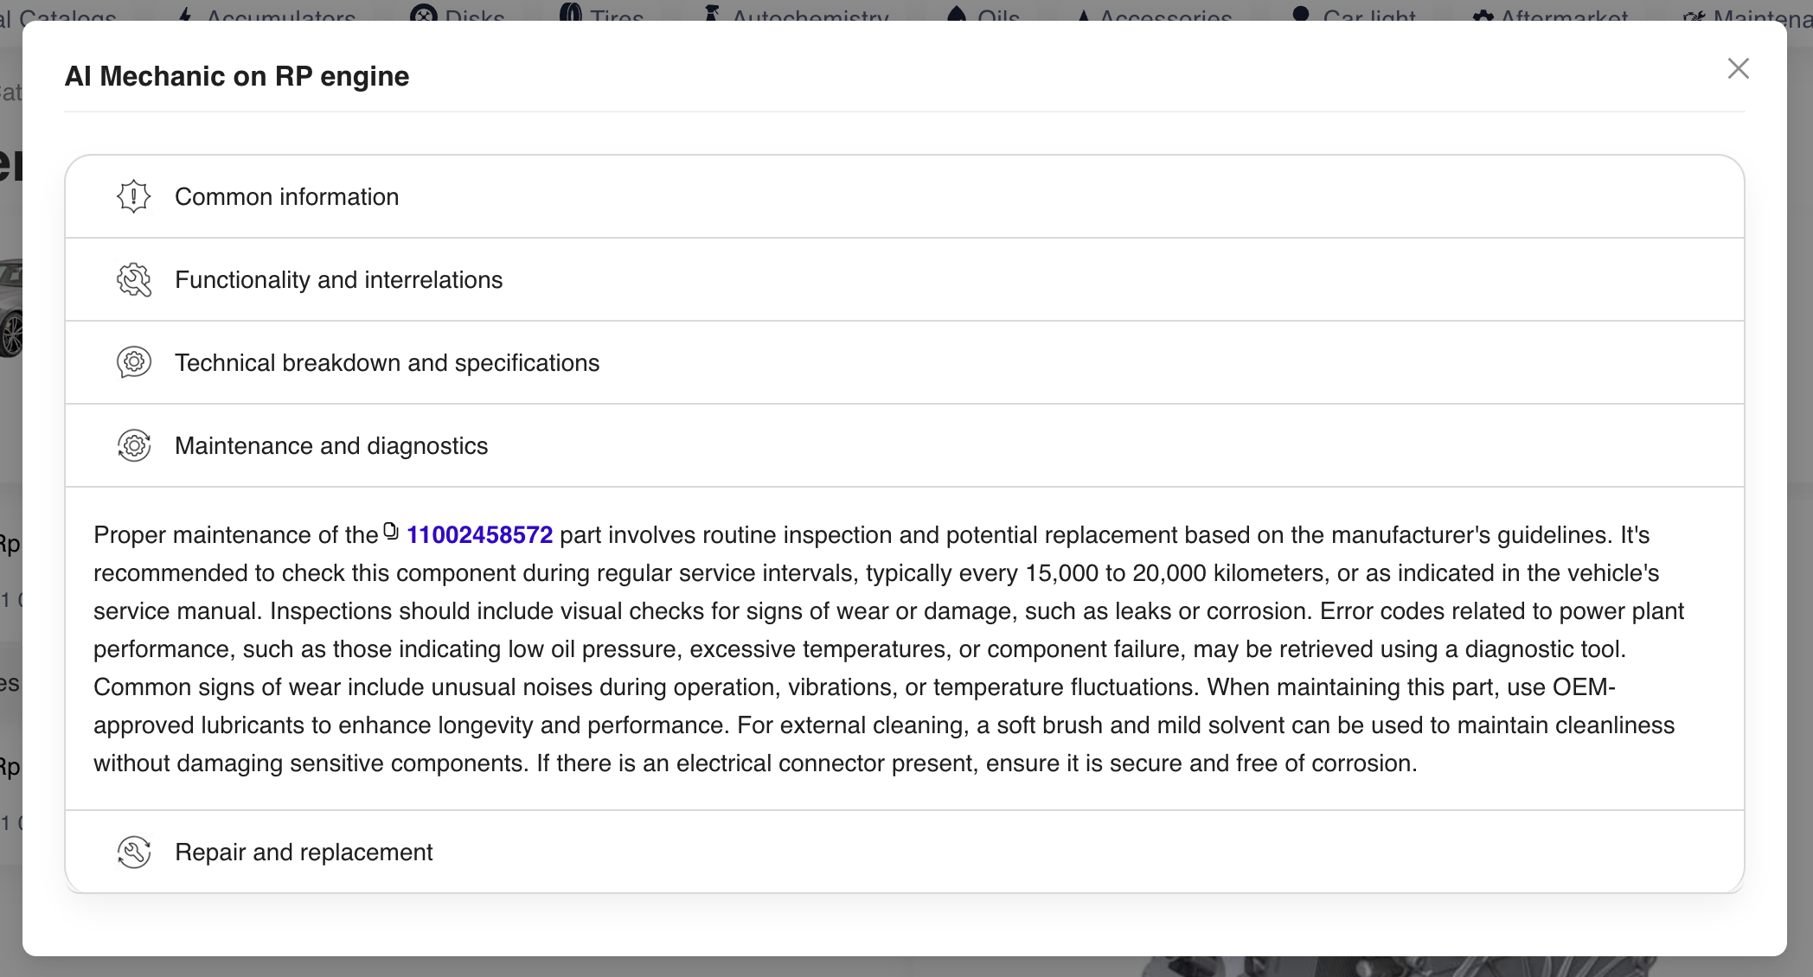Expand the Repair and replacement section
The height and width of the screenshot is (977, 1813).
pyautogui.click(x=304, y=852)
